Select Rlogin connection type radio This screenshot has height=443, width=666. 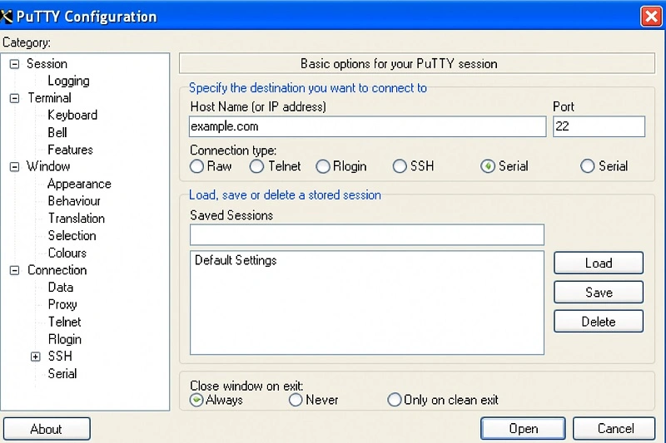point(323,166)
